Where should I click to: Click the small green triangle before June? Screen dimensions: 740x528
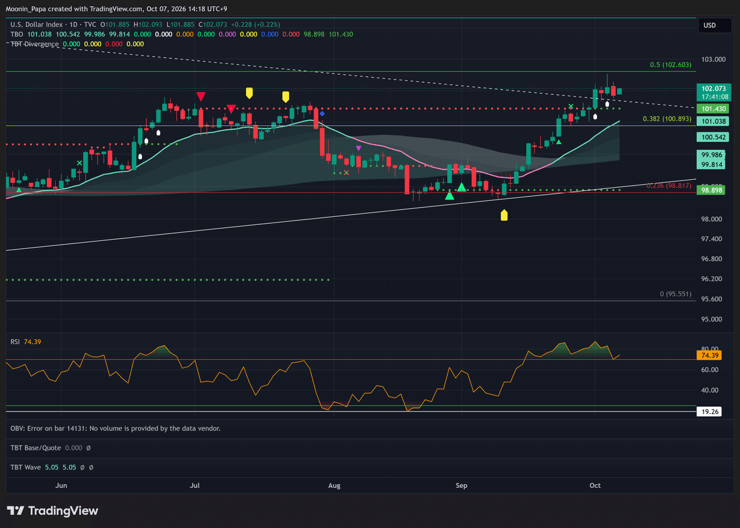[19, 190]
